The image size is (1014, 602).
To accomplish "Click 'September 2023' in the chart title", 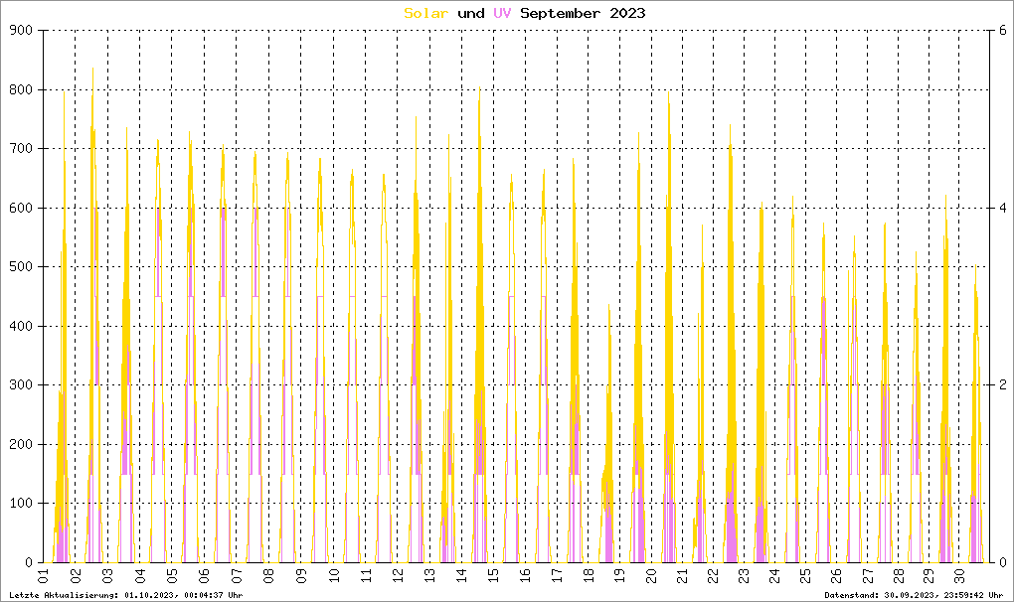I will click(x=582, y=13).
